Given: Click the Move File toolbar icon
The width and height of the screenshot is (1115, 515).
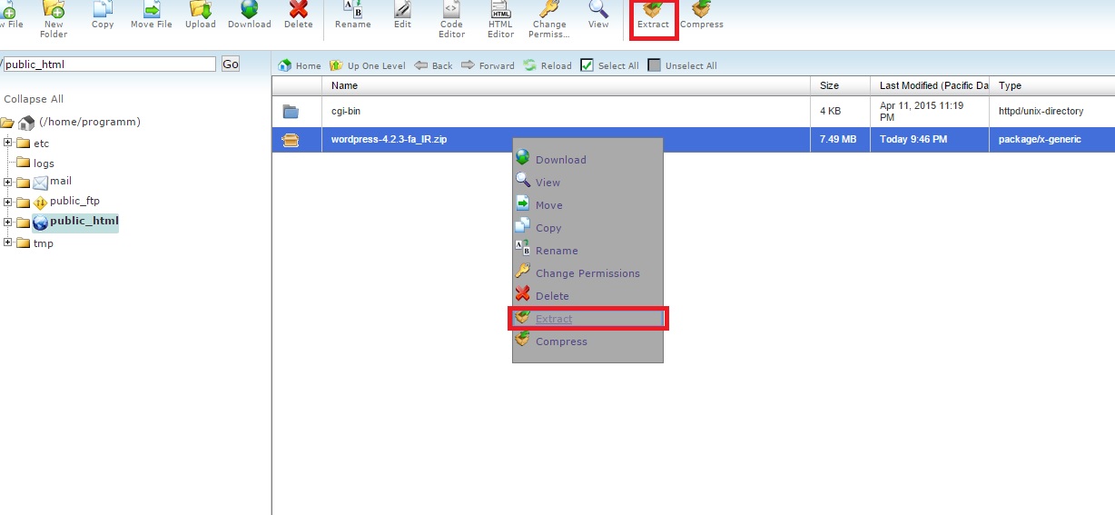Looking at the screenshot, I should coord(151,10).
